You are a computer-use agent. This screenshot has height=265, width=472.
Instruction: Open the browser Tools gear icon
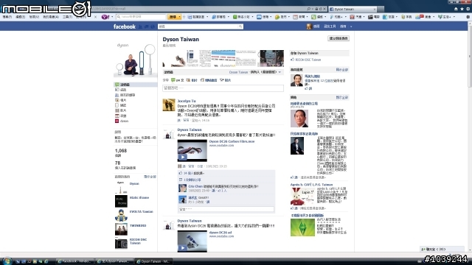[x=468, y=9]
